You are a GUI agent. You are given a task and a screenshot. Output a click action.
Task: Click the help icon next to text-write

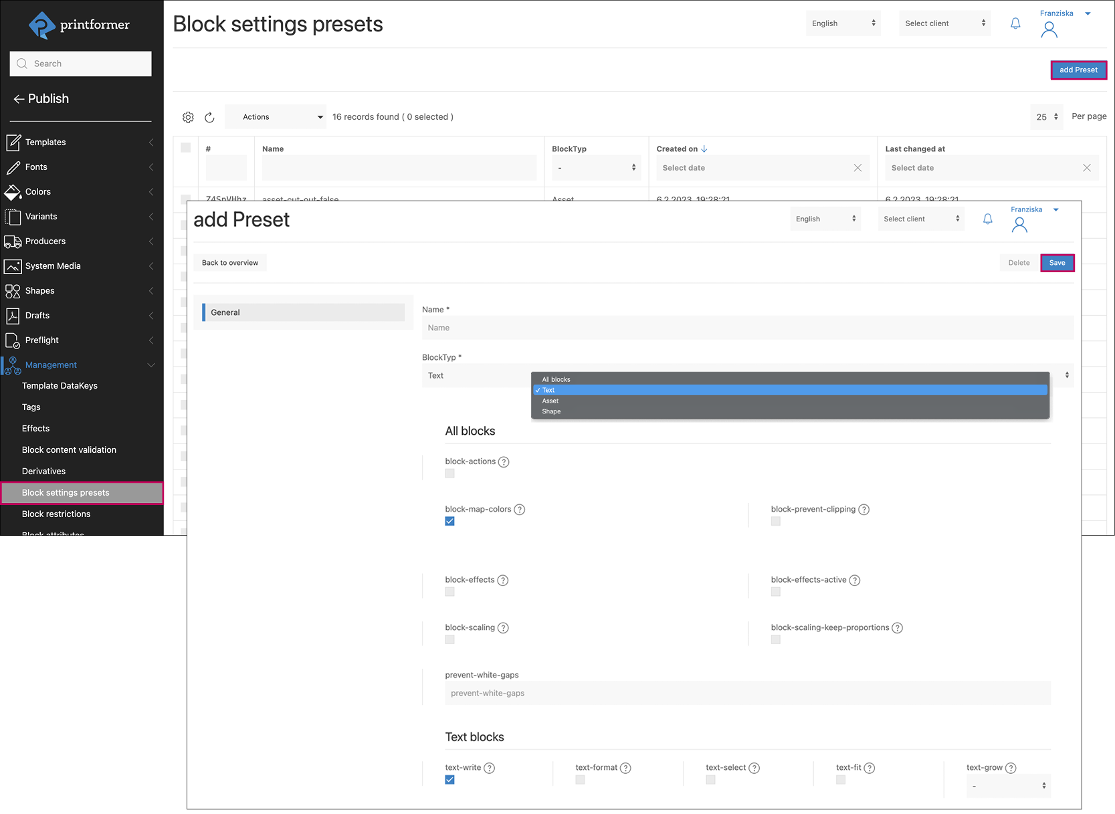[489, 768]
